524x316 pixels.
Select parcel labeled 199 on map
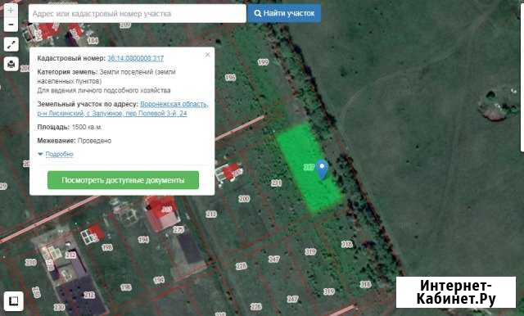[x=263, y=62]
